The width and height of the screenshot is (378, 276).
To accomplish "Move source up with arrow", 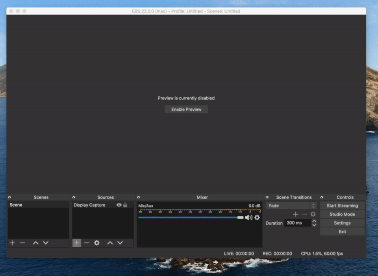I will (110, 243).
